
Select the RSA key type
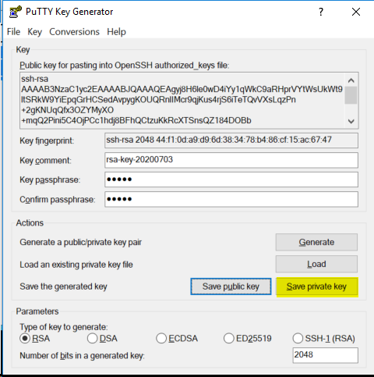point(25,338)
